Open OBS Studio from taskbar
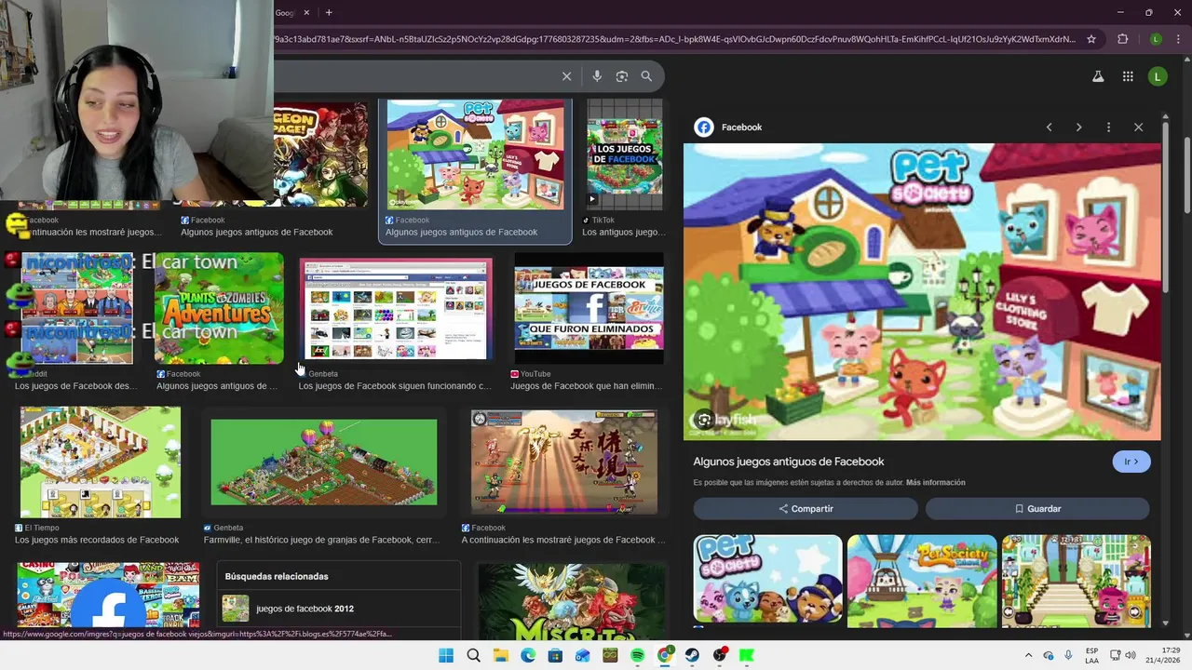This screenshot has width=1192, height=670. tap(720, 655)
